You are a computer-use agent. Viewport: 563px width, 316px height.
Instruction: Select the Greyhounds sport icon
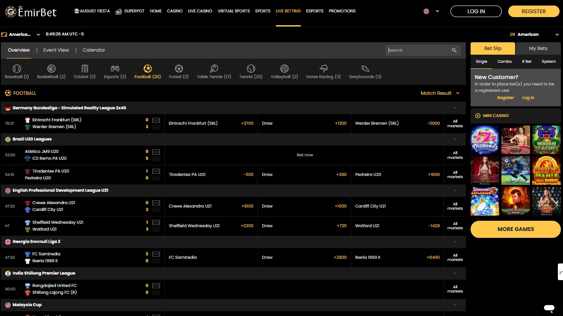click(365, 69)
